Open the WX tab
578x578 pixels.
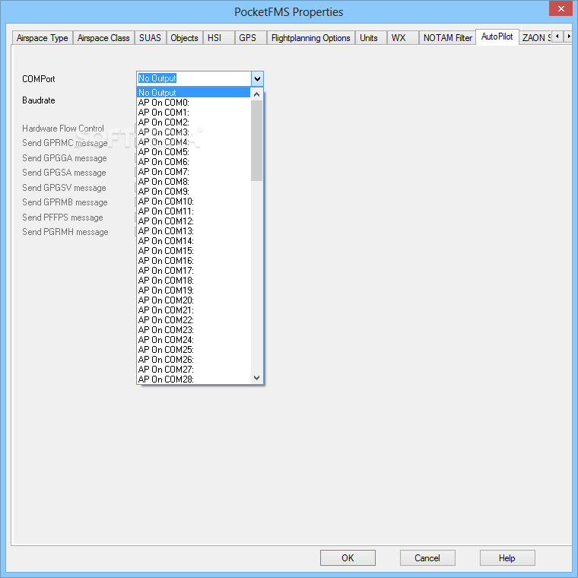tap(402, 38)
